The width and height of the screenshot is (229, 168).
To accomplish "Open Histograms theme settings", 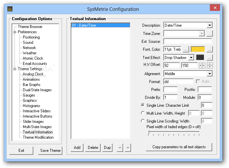I will click(x=31, y=106).
